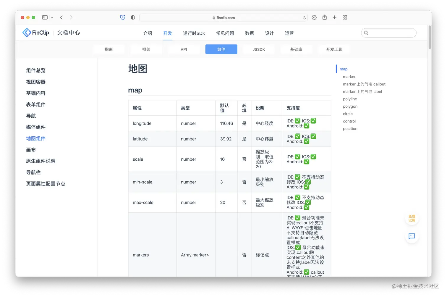Switch to the 基础库 tab
The image size is (447, 297).
click(x=296, y=49)
